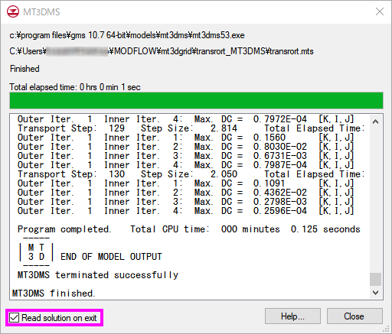
Task: Click the END OF MODEL OUTPUT text
Action: click(x=111, y=257)
